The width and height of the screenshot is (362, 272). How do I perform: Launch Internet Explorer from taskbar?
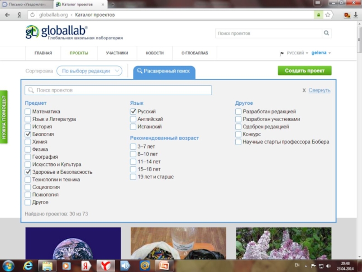(x=28, y=266)
